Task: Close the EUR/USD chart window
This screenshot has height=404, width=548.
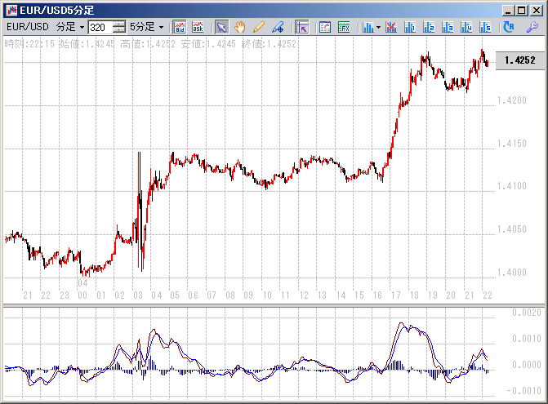Action: tap(537, 11)
